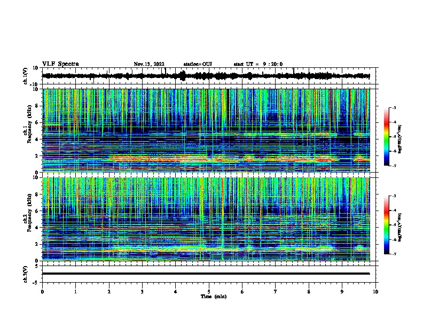Select the "-7" label on ch.2 colorbar
This screenshot has height=327, width=423.
tap(394, 254)
